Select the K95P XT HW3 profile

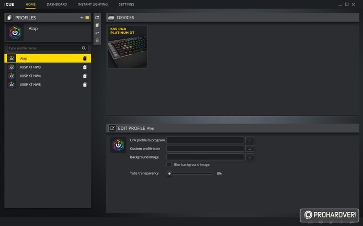tap(48, 67)
